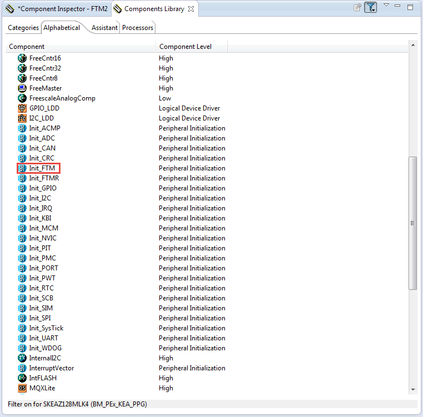The height and width of the screenshot is (417, 423).
Task: Minimize the Components Library view
Action: (397, 6)
